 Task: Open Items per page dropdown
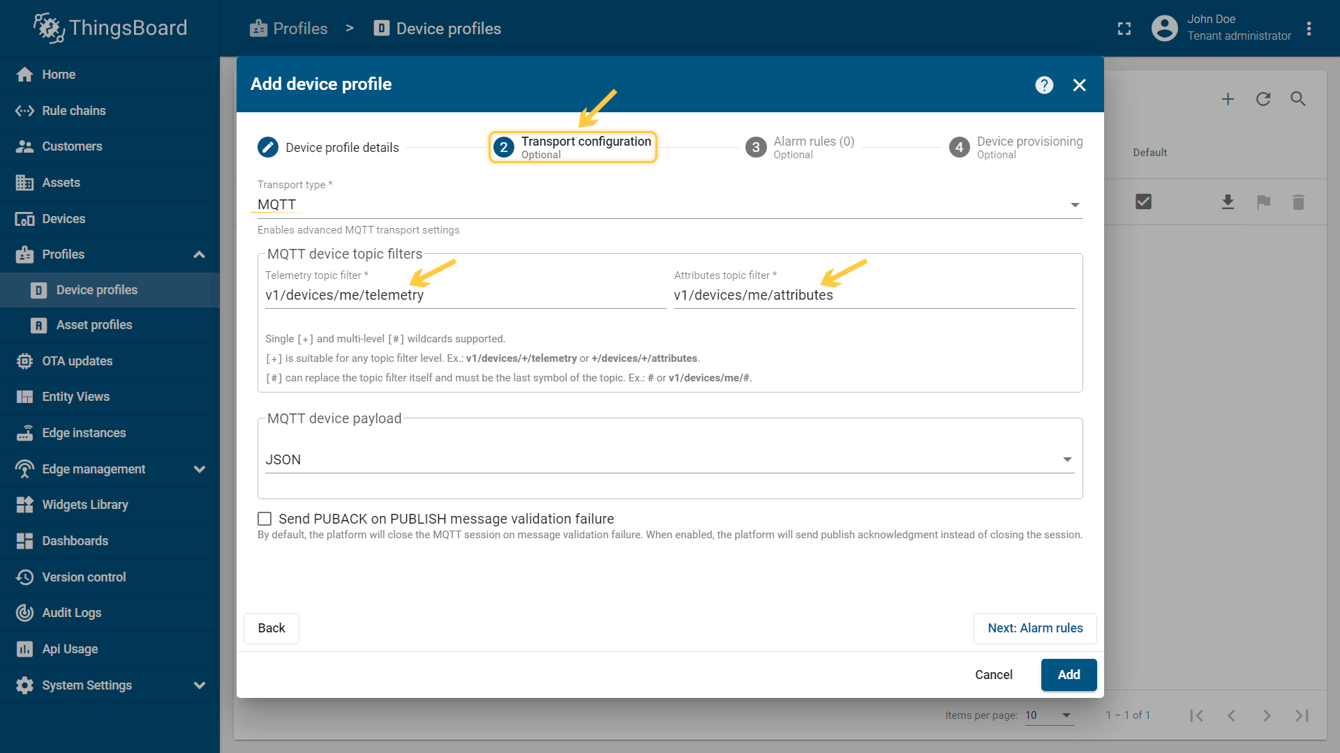click(1049, 715)
